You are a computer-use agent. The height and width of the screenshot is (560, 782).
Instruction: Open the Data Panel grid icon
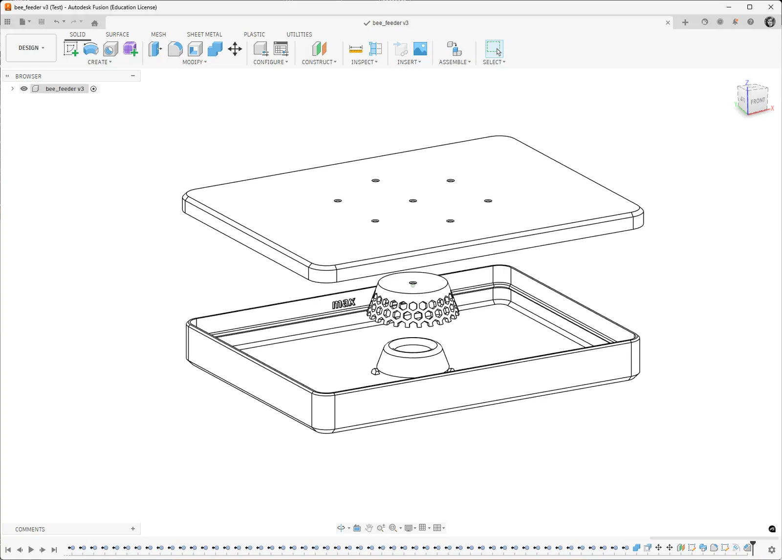7,22
